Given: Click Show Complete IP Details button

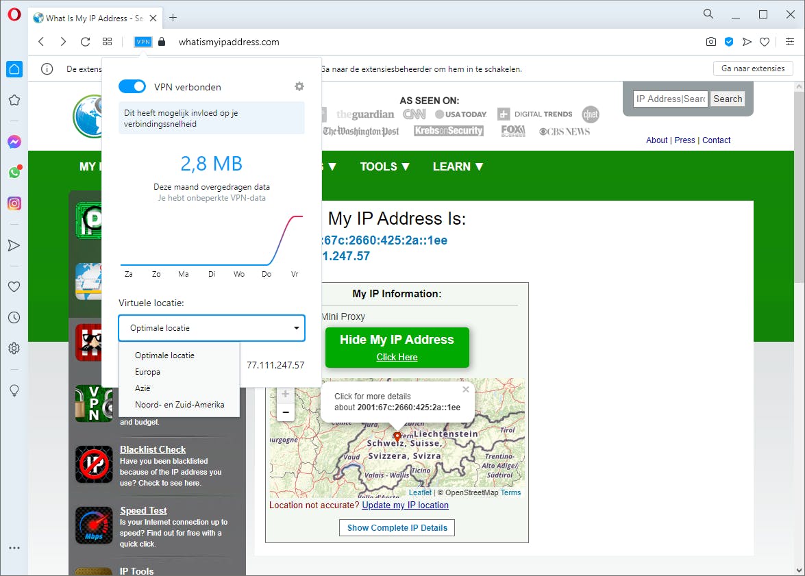Looking at the screenshot, I should point(397,528).
